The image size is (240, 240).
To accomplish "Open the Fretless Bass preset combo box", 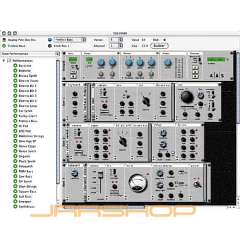I will click(x=70, y=40).
